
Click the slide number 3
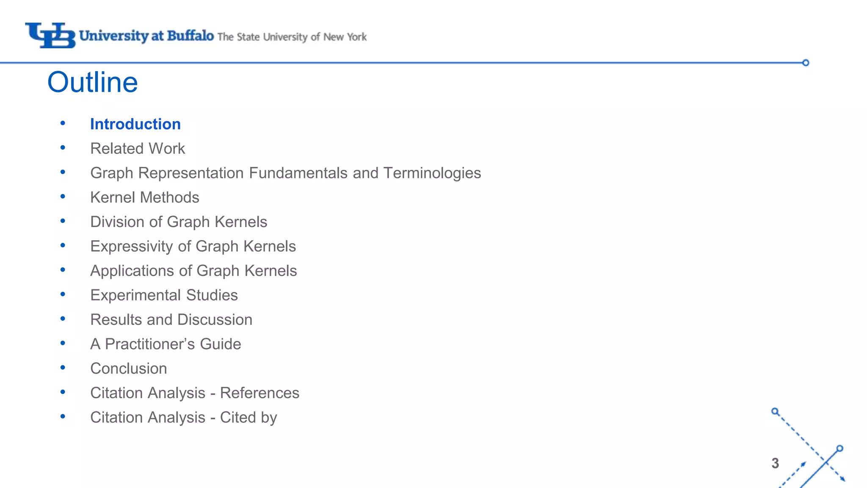click(775, 463)
